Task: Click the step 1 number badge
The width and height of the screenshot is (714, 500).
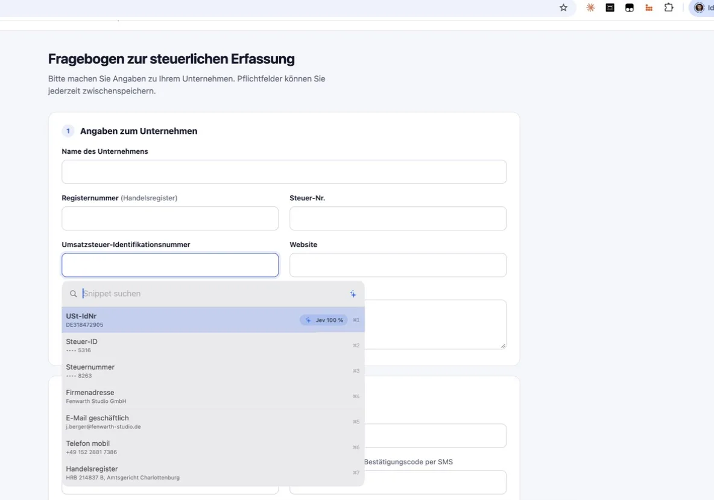Action: coord(68,131)
